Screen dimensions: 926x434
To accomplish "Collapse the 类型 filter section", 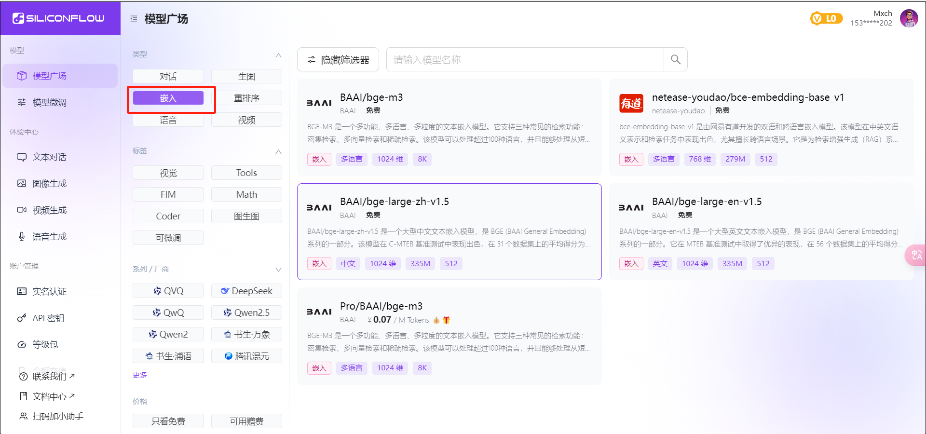I will pos(278,55).
